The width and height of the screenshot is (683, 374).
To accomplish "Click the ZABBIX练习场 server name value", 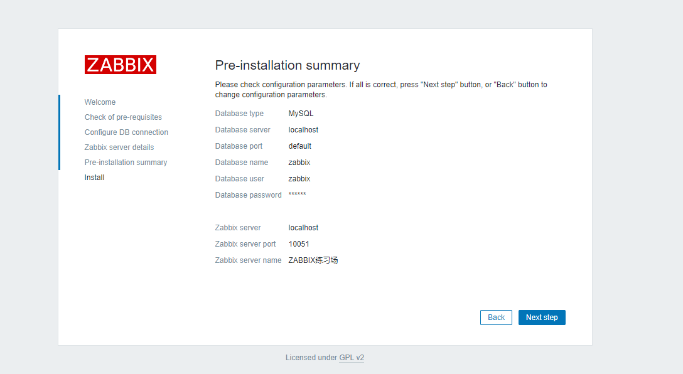I will point(313,260).
